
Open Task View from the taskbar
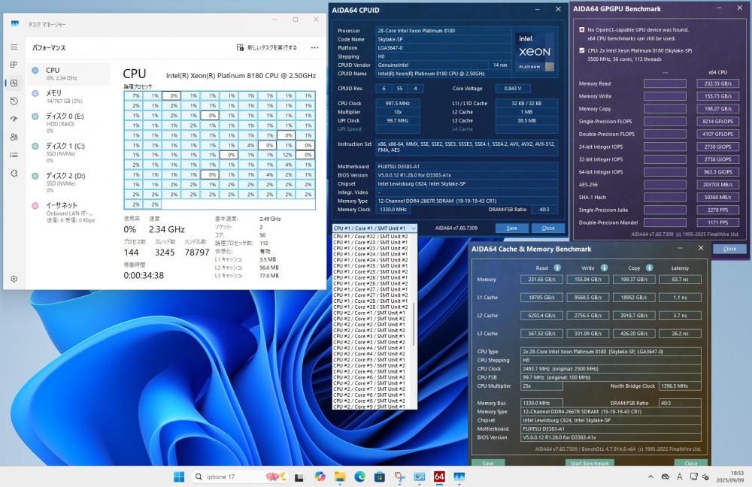[x=299, y=476]
